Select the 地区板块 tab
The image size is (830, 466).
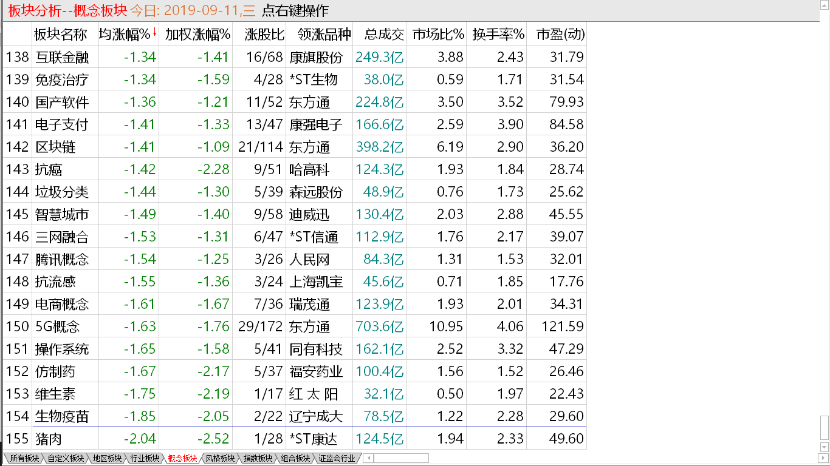point(107,458)
